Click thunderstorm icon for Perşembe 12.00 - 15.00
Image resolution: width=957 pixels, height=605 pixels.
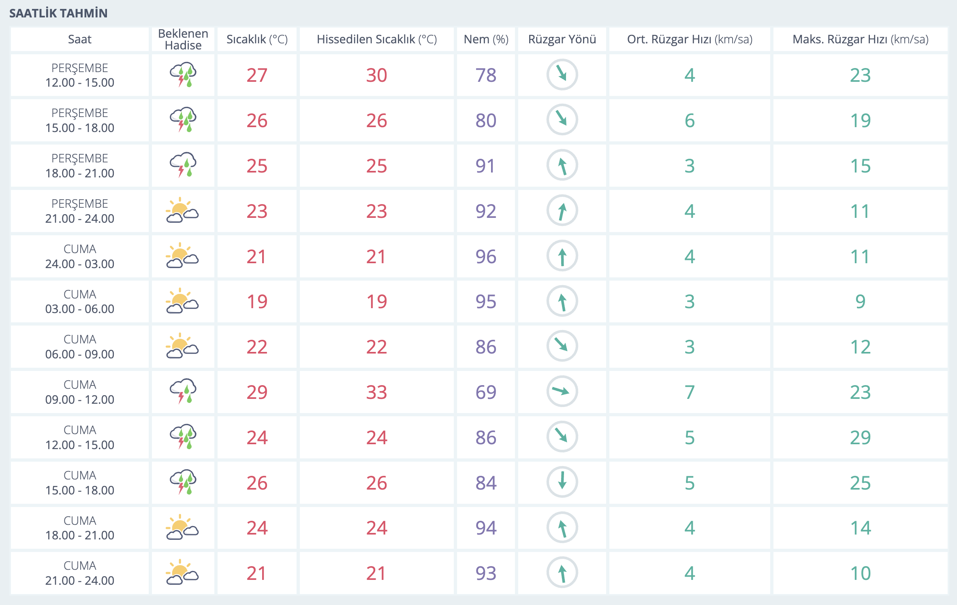[x=183, y=75]
